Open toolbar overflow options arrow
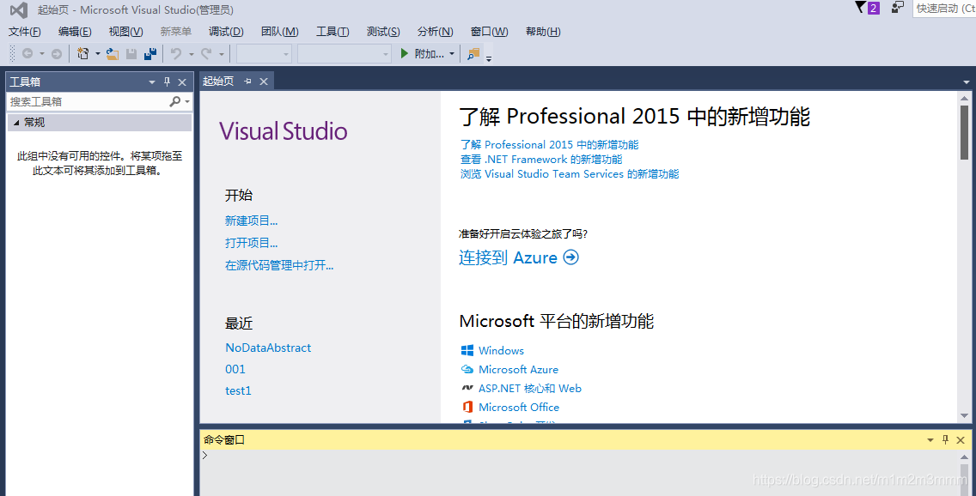Image resolution: width=976 pixels, height=496 pixels. tap(489, 59)
